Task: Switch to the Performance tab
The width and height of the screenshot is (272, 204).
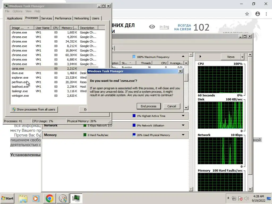Action: click(x=63, y=18)
